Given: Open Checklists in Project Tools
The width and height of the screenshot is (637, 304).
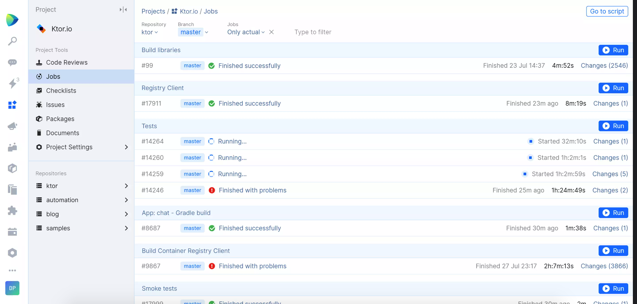Looking at the screenshot, I should 61,91.
